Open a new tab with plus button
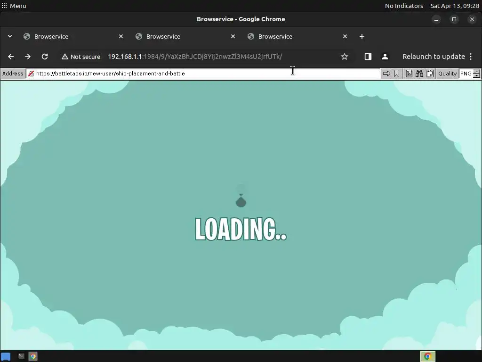The width and height of the screenshot is (482, 362). coord(362,36)
